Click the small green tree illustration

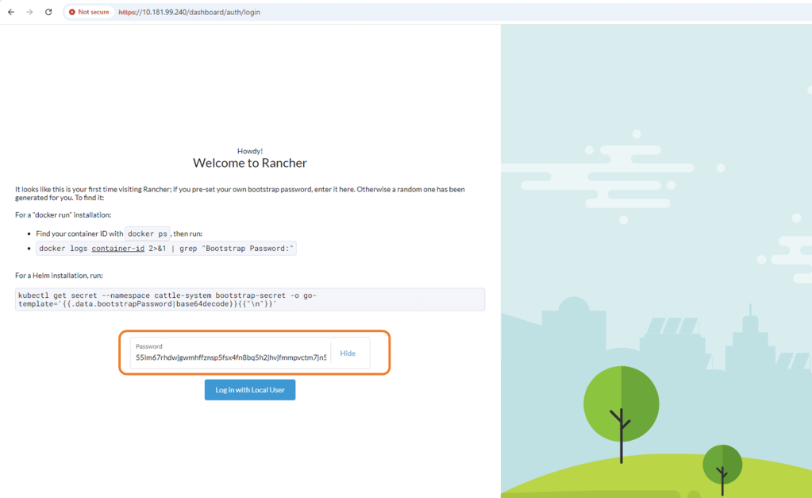[722, 466]
